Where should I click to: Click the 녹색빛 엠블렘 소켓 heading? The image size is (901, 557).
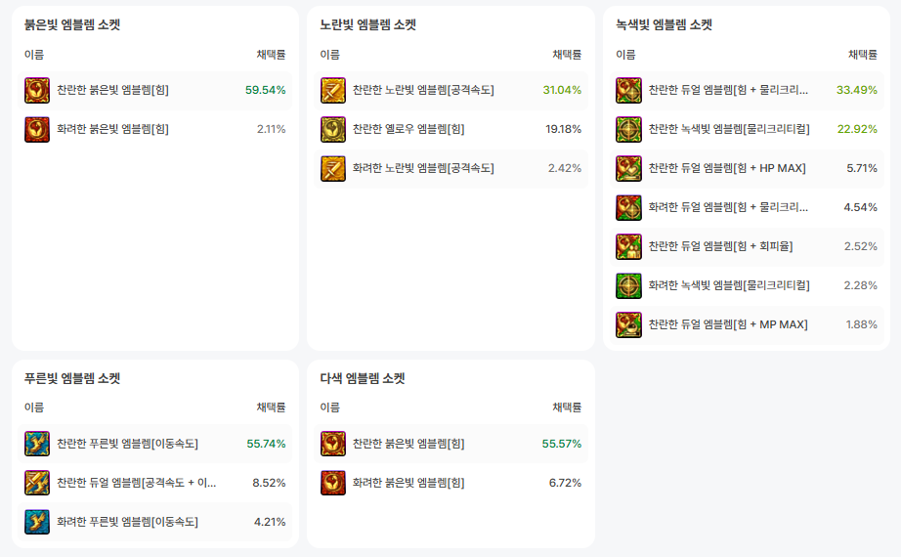(x=664, y=24)
